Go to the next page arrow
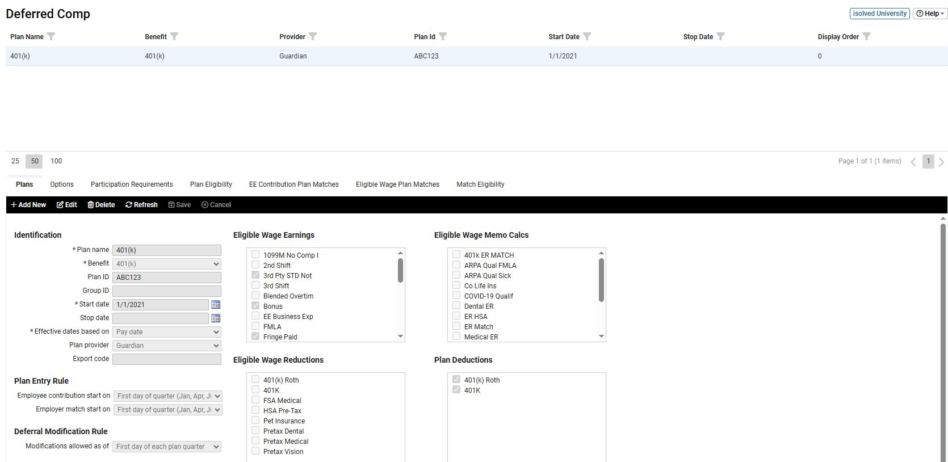The width and height of the screenshot is (948, 462). pyautogui.click(x=941, y=162)
